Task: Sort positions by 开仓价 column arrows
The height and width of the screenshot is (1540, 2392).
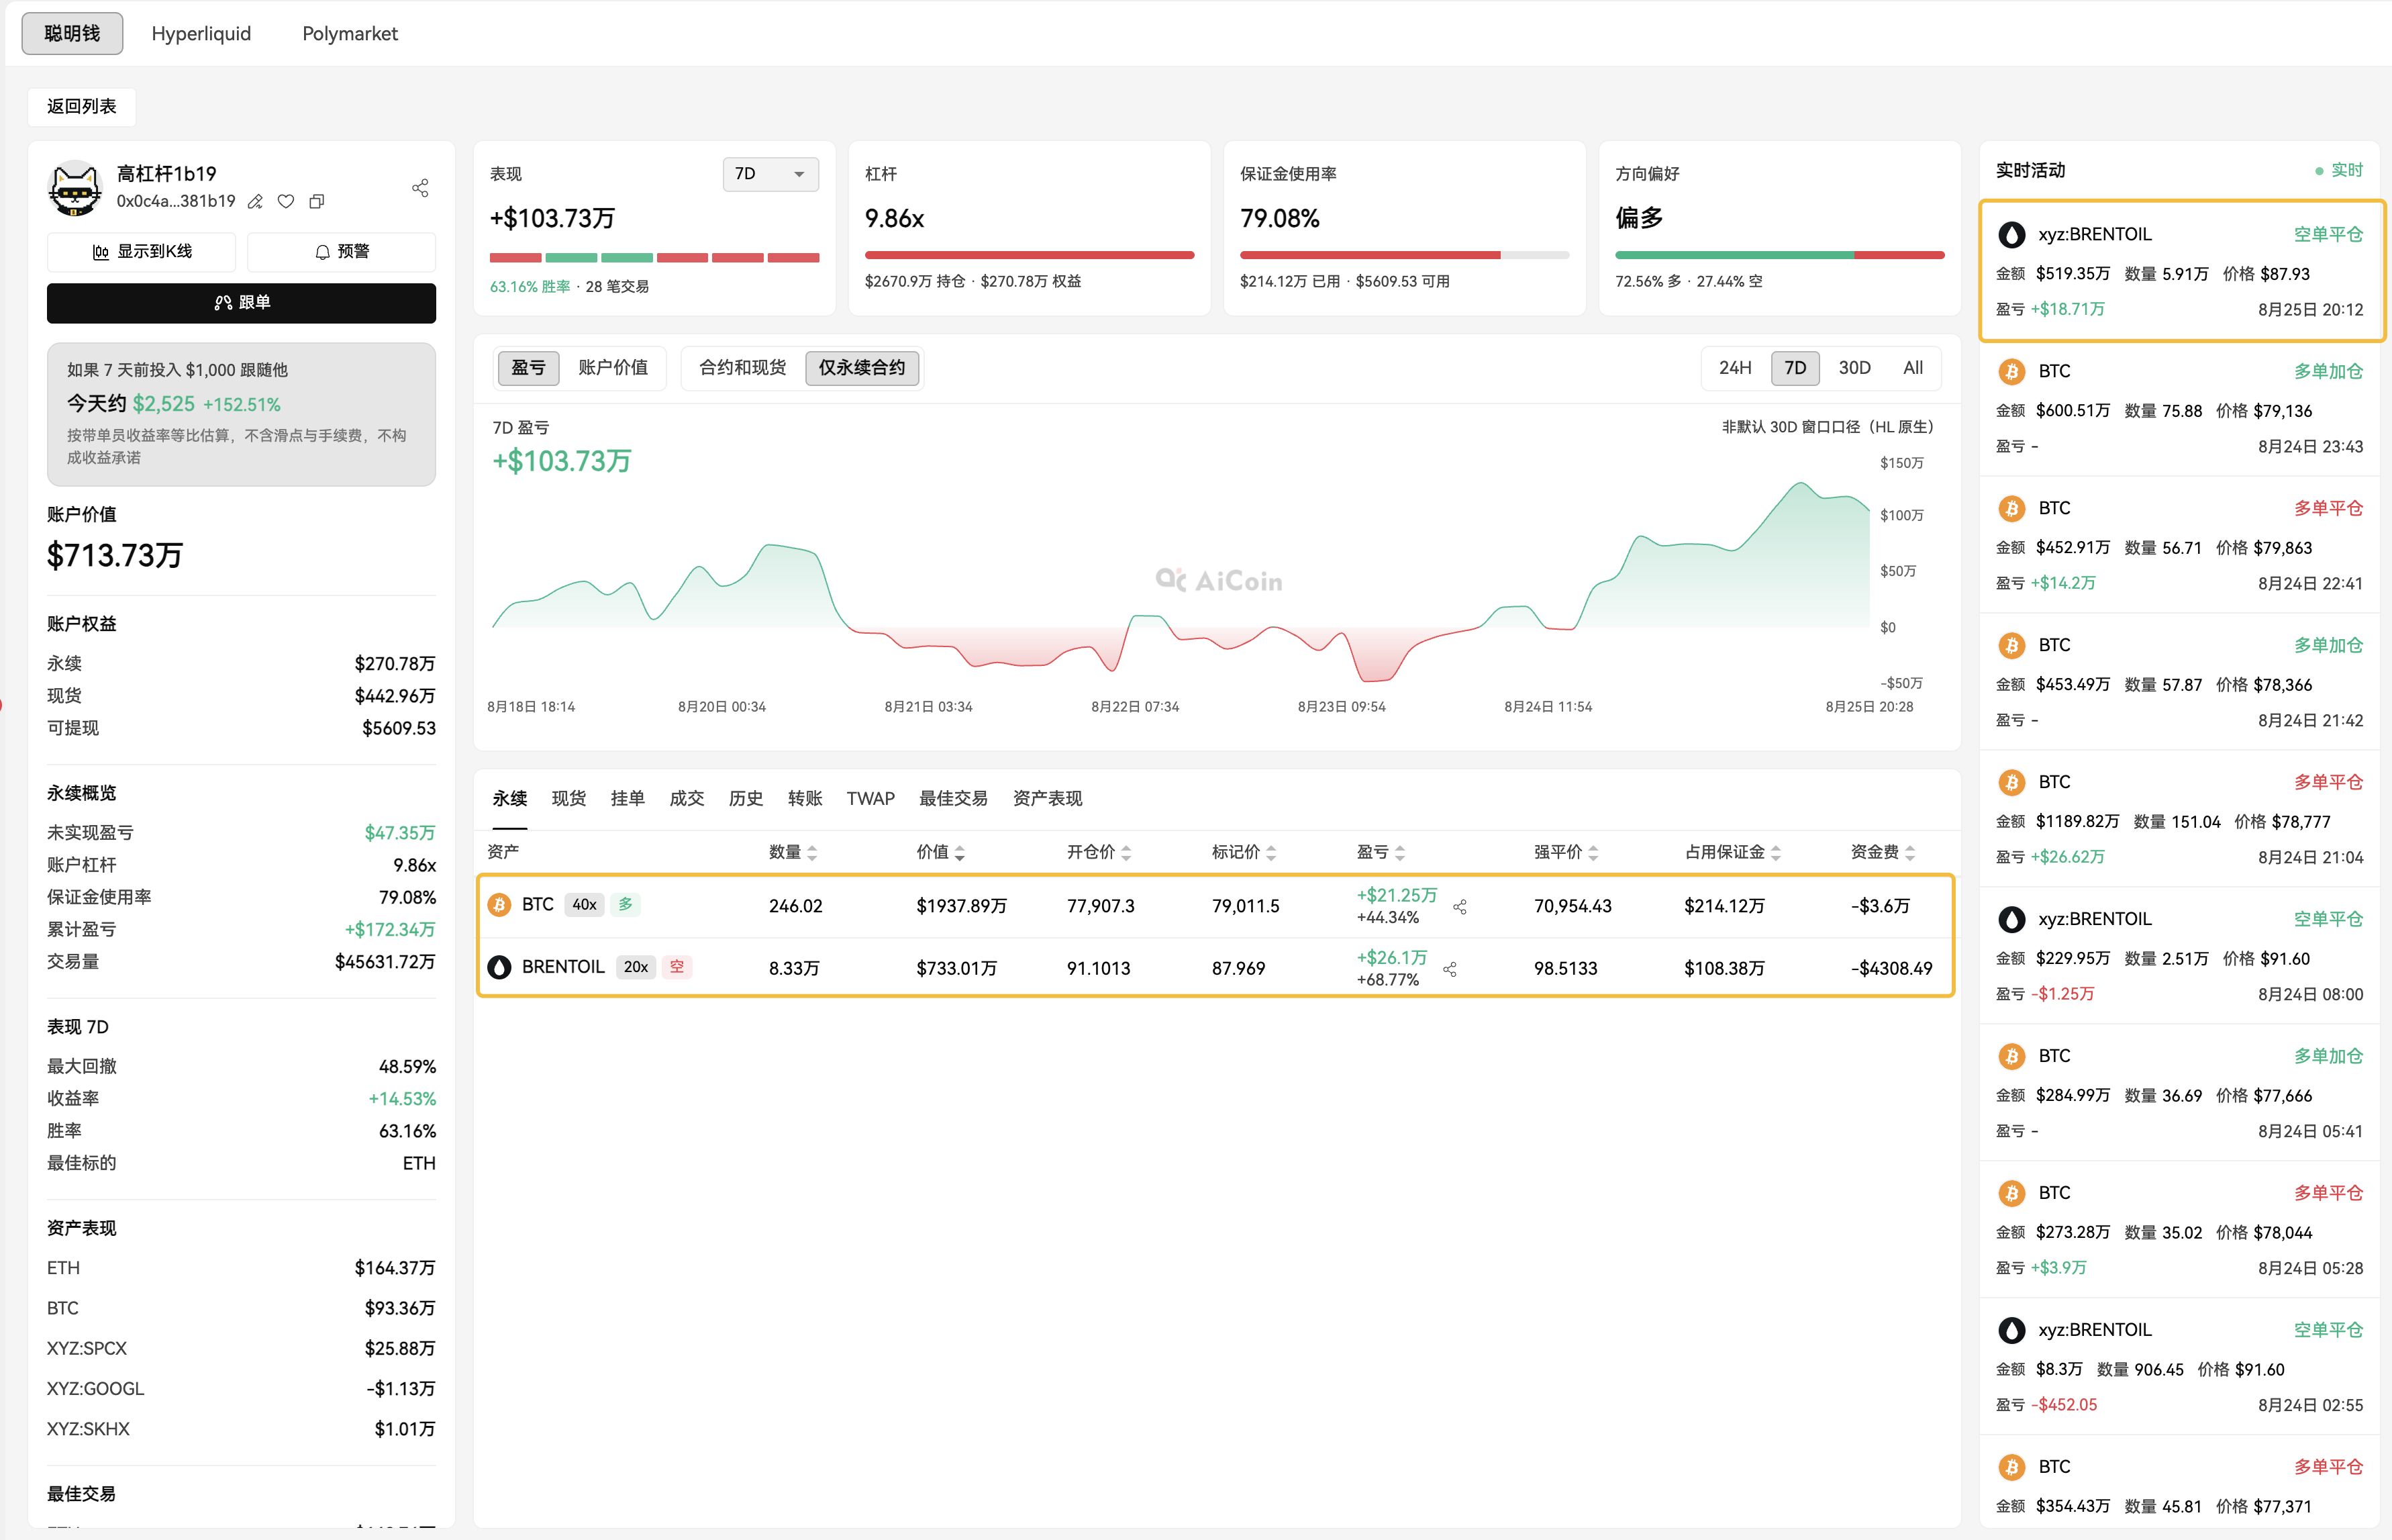Action: [x=1126, y=853]
